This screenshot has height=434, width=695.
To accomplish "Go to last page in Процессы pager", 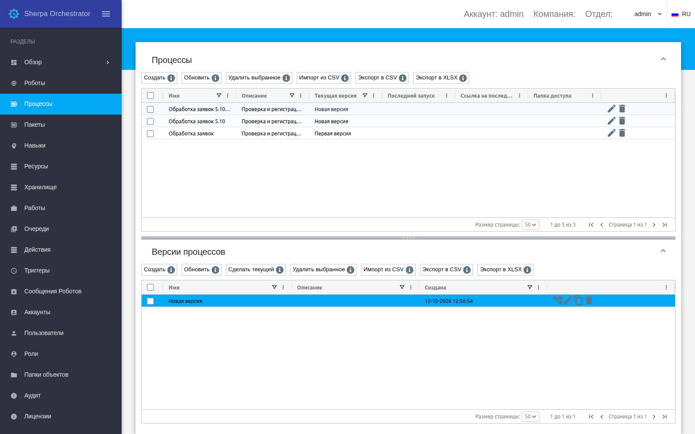I will click(665, 225).
